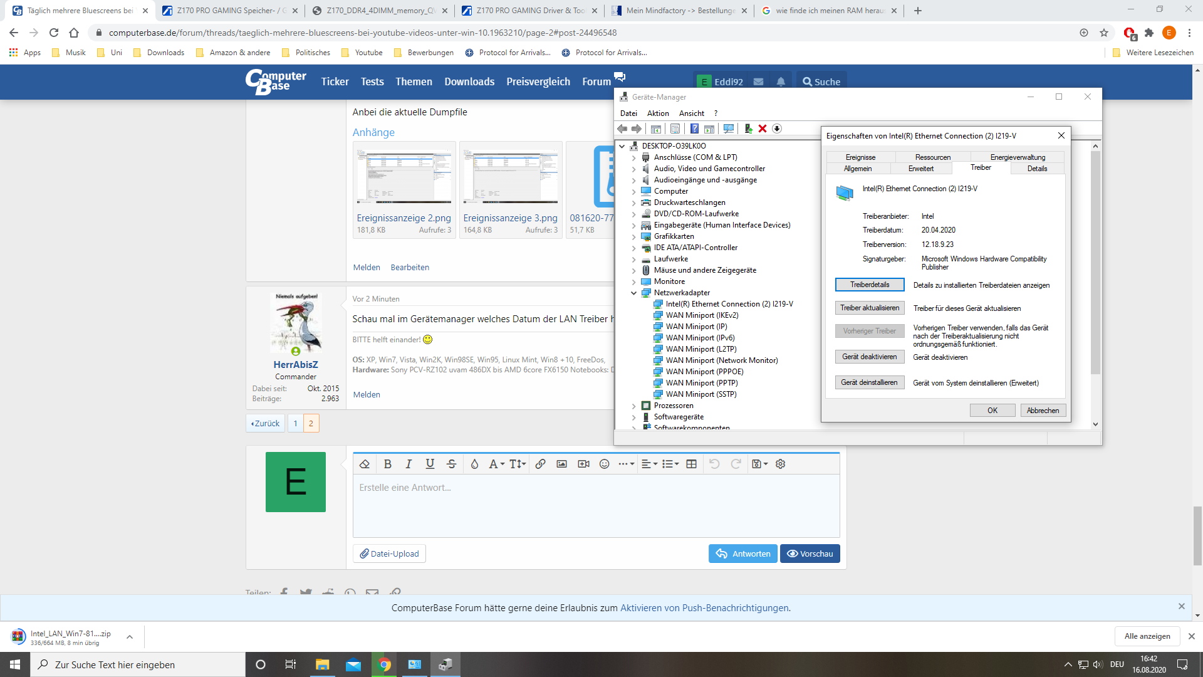Open Aktion menu in Geräte-Manager
The image size is (1203, 677).
657,113
